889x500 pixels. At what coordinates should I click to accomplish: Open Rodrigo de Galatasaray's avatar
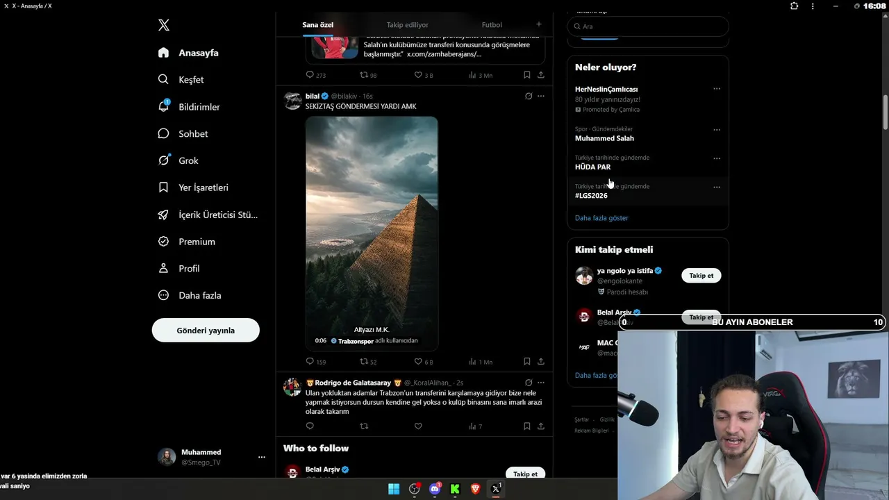pyautogui.click(x=293, y=387)
